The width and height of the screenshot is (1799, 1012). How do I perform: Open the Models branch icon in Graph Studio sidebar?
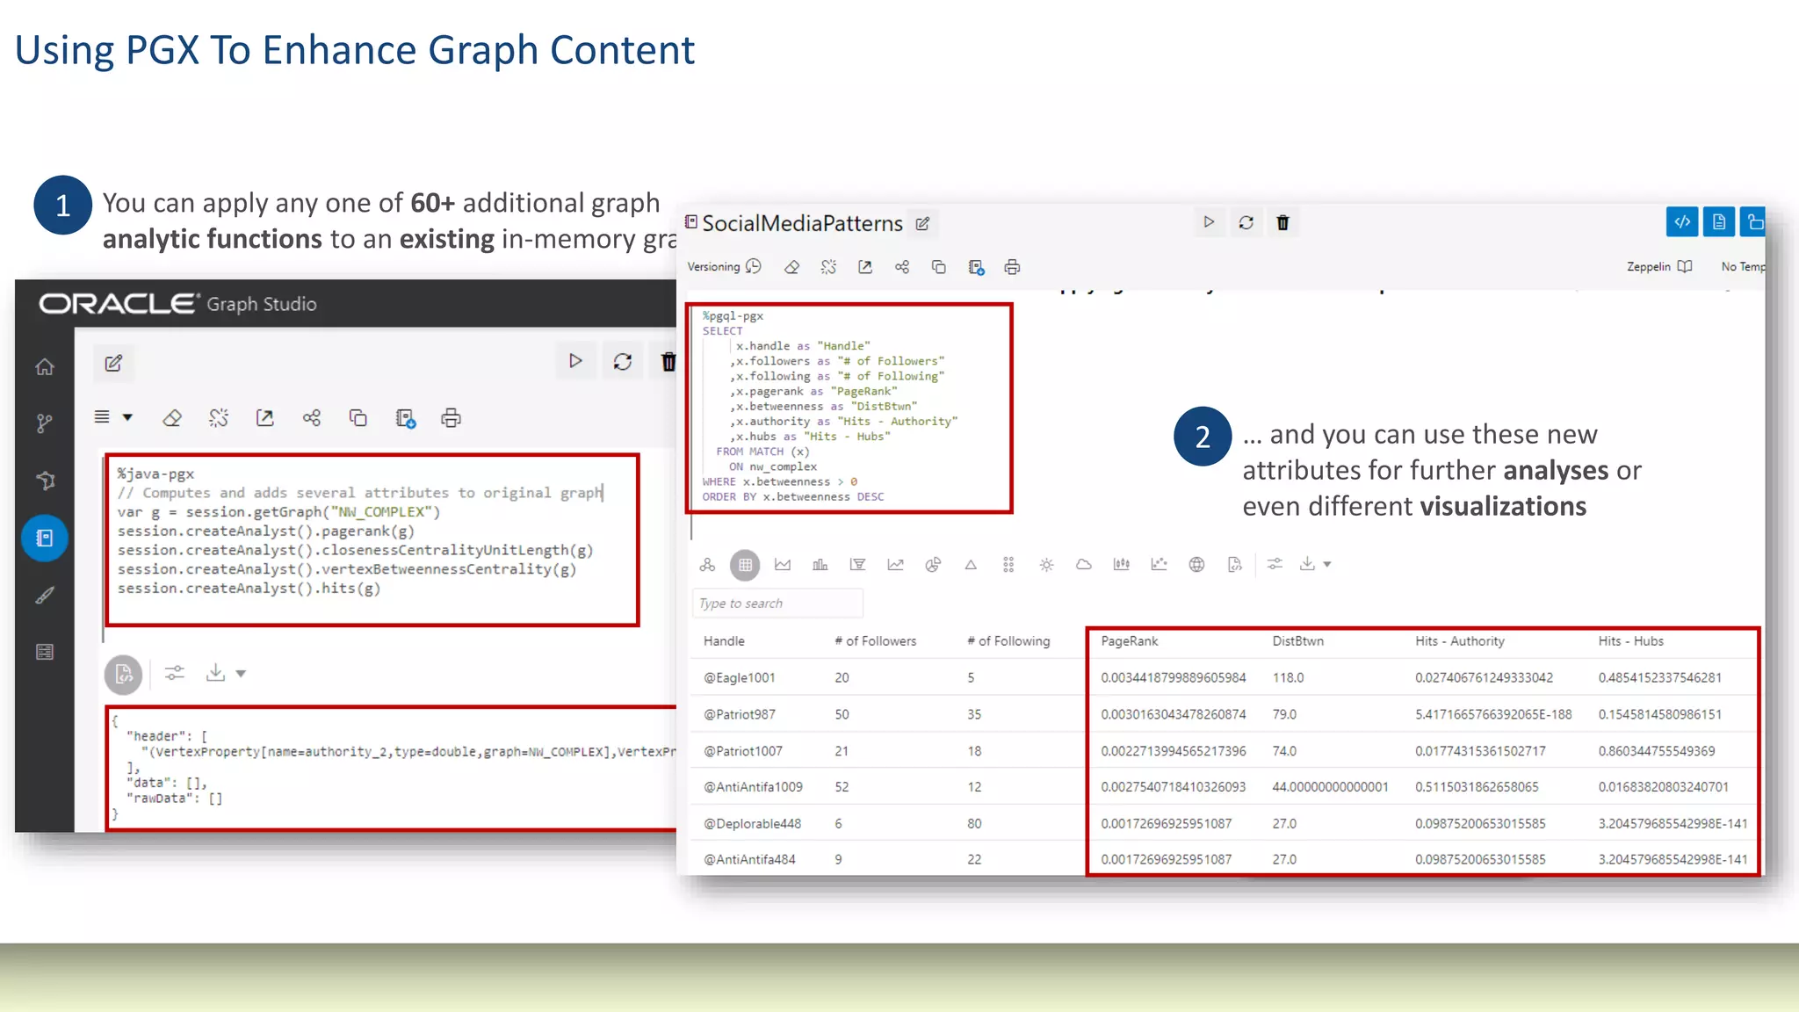click(x=45, y=423)
